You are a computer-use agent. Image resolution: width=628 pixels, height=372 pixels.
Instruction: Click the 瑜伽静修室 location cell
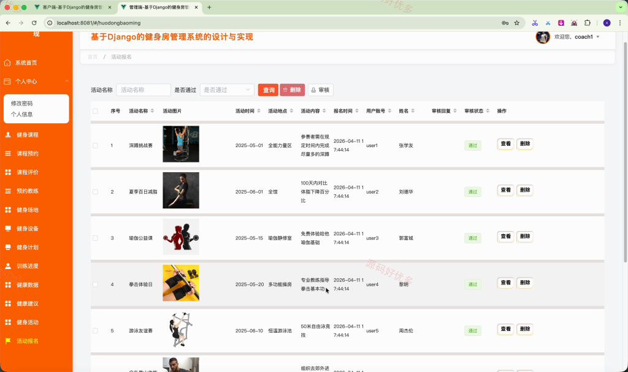point(280,238)
